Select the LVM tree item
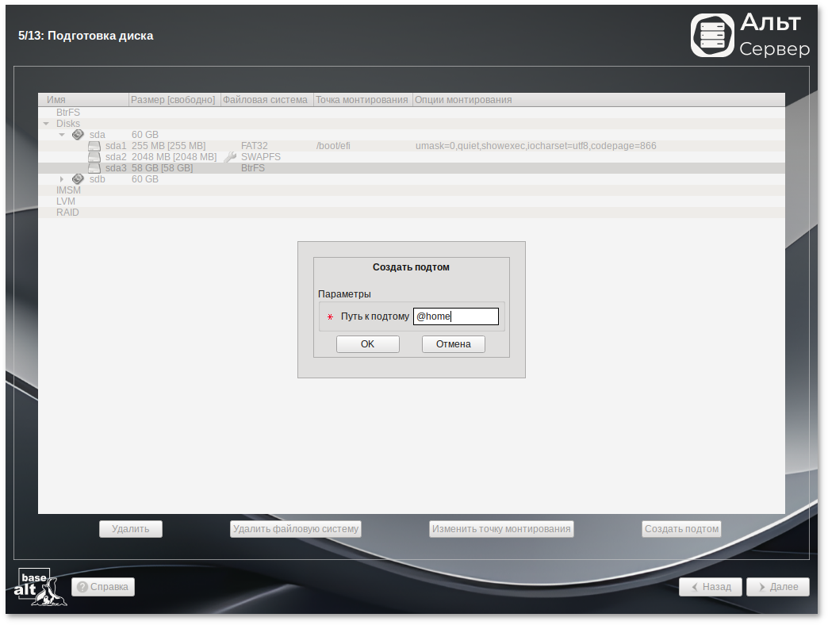Screen dimensions: 828x625 (66, 201)
